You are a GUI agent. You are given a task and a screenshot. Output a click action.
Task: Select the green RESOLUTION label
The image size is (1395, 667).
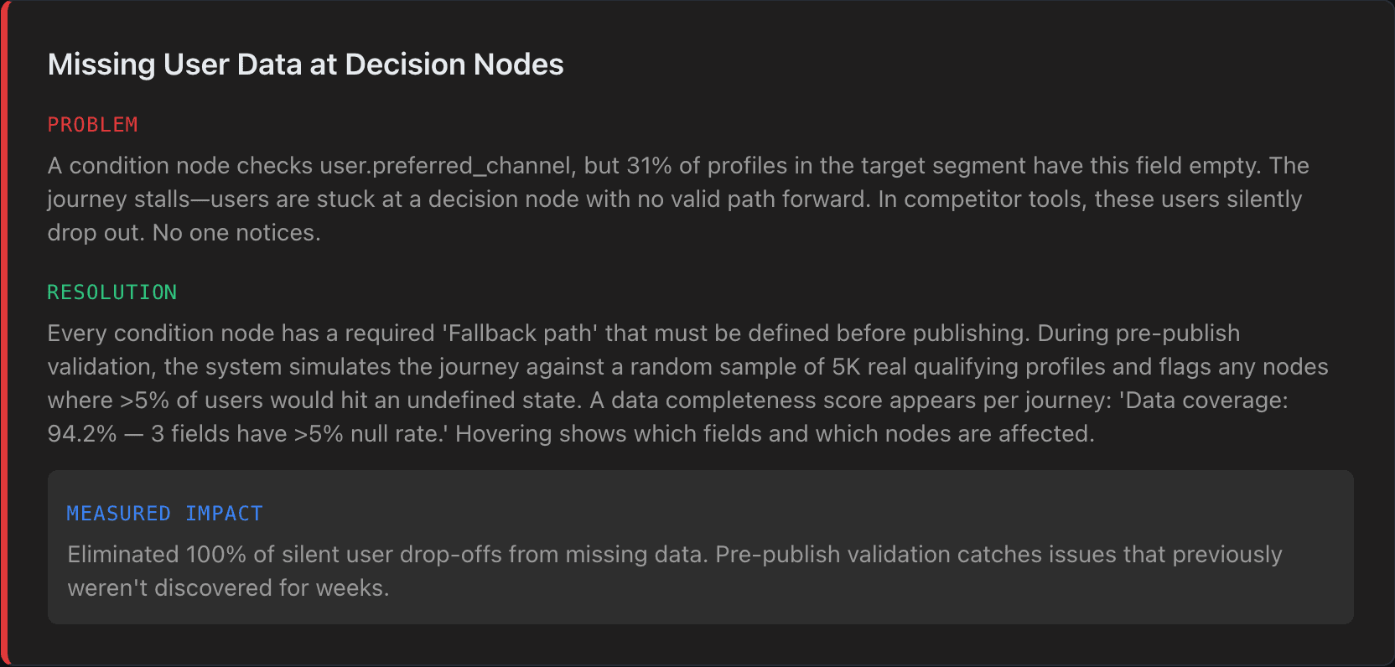pyautogui.click(x=112, y=292)
